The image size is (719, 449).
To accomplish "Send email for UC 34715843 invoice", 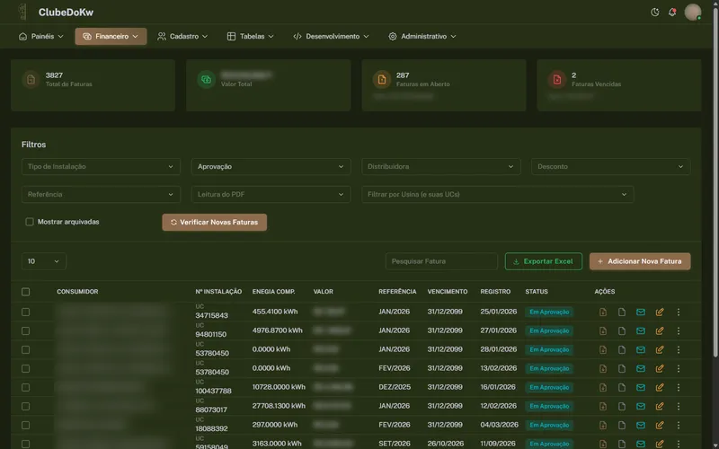I will pos(641,312).
